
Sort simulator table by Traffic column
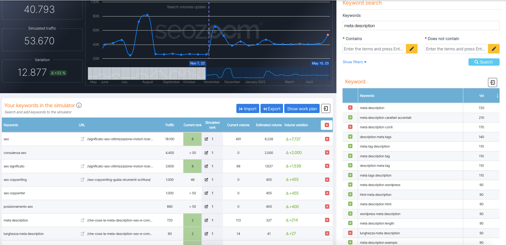coord(170,125)
